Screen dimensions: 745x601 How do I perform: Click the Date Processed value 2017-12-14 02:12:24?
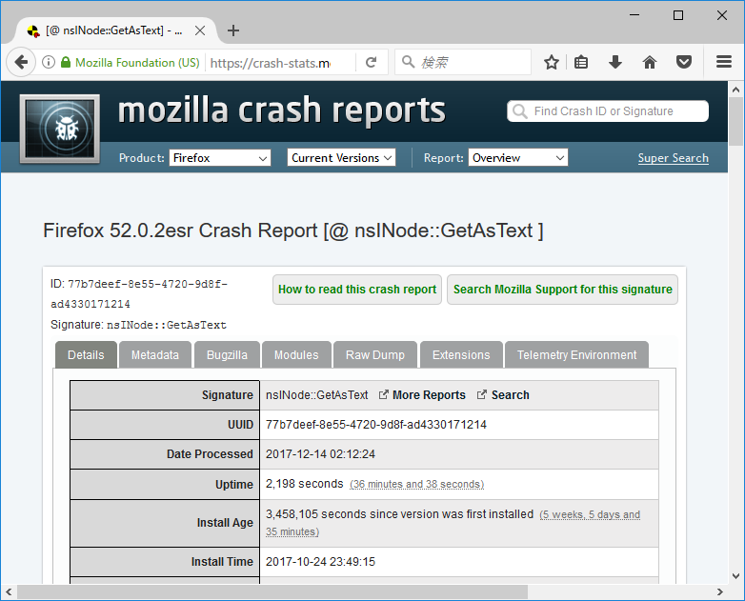tap(320, 454)
